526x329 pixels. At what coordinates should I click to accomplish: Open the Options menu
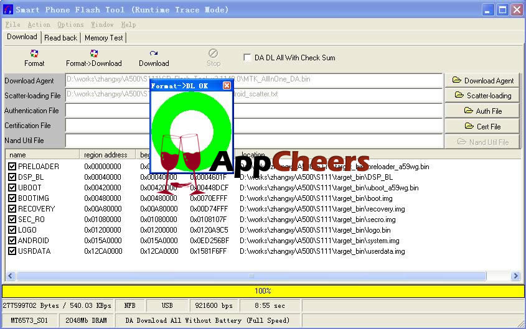(x=70, y=24)
